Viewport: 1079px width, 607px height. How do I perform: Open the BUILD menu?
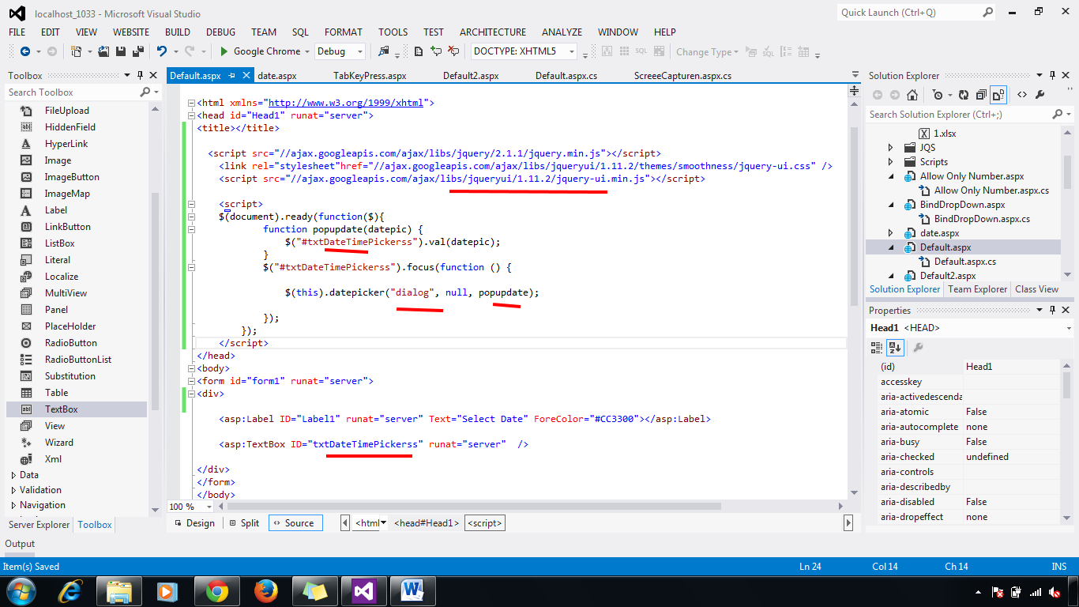[178, 32]
